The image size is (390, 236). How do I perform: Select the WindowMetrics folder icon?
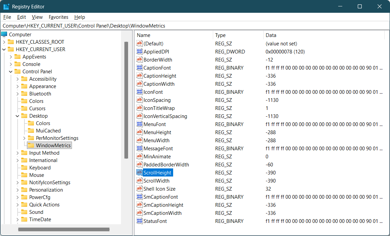31,146
